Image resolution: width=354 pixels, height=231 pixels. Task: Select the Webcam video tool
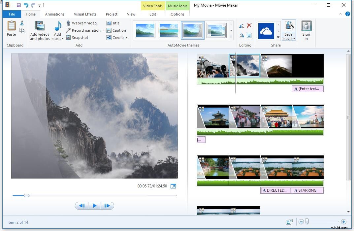(83, 23)
